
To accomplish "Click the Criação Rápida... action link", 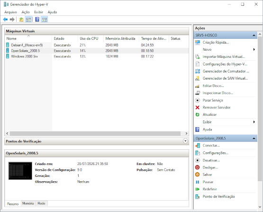I will [216, 43].
